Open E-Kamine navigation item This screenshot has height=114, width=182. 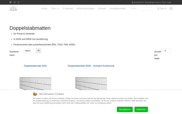[x=68, y=9]
